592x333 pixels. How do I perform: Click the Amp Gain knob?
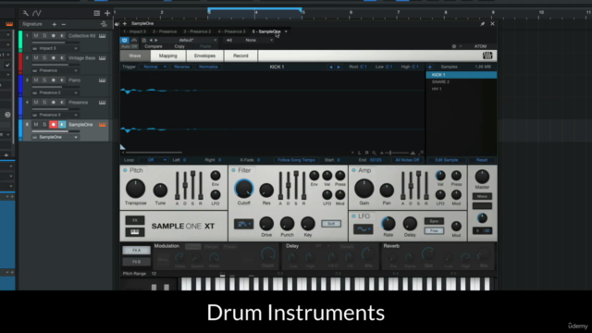pos(364,189)
